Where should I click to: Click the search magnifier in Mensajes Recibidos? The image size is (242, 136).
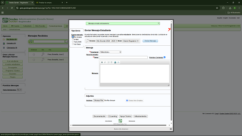(31, 41)
